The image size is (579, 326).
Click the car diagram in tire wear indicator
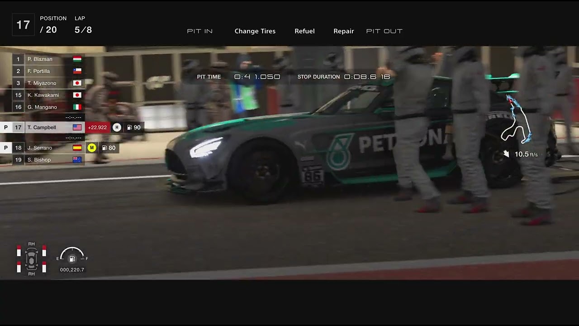click(x=31, y=260)
